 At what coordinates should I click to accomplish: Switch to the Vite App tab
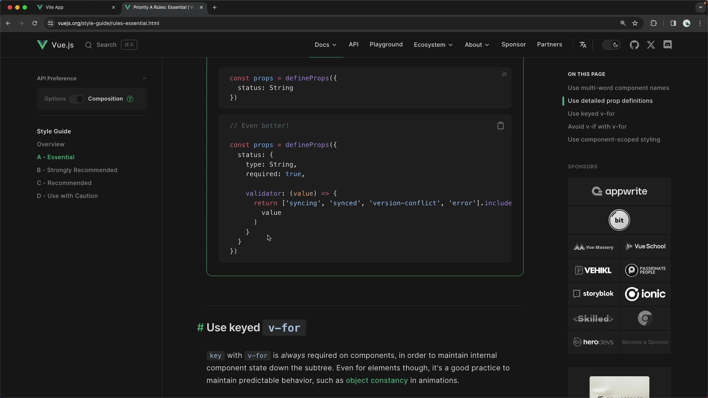[x=76, y=7]
